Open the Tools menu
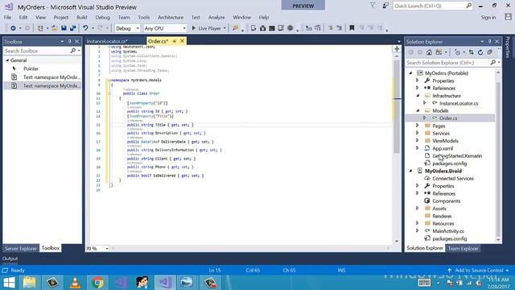 (143, 18)
